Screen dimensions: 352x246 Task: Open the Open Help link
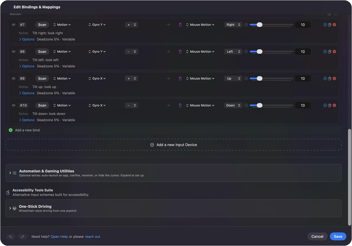[59, 236]
